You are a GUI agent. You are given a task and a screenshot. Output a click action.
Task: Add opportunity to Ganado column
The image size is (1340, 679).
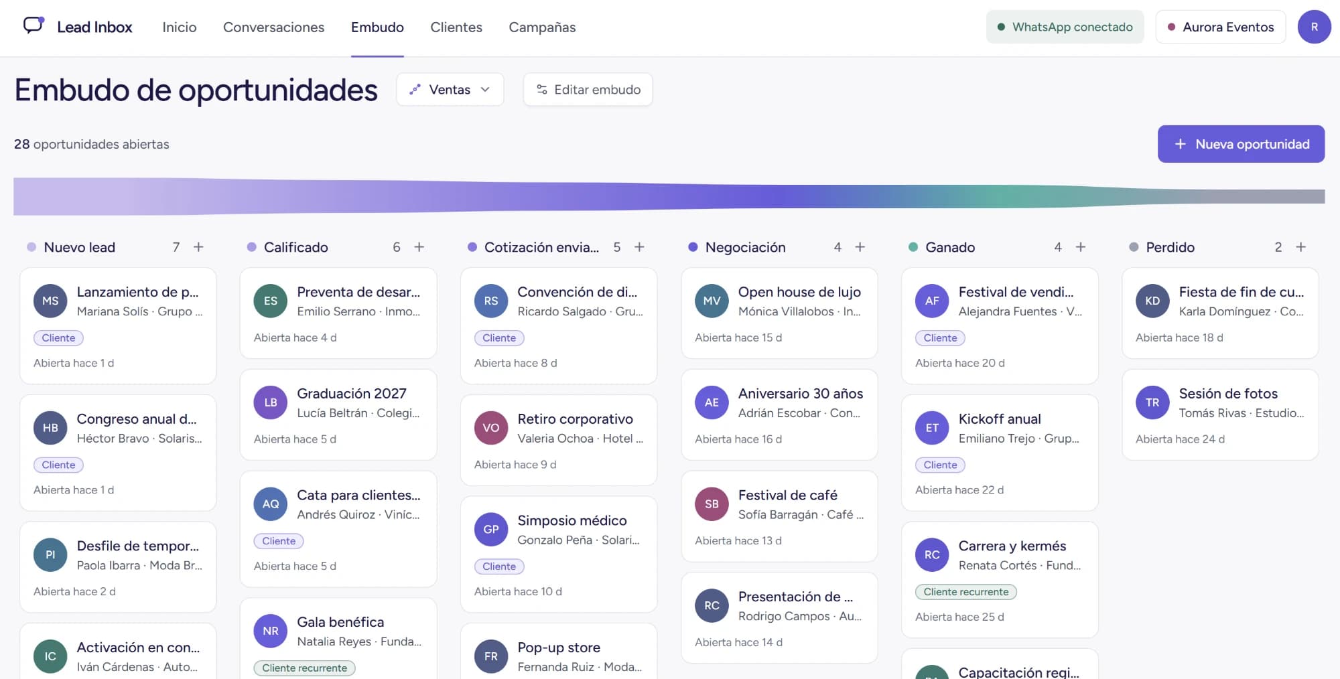click(x=1081, y=247)
